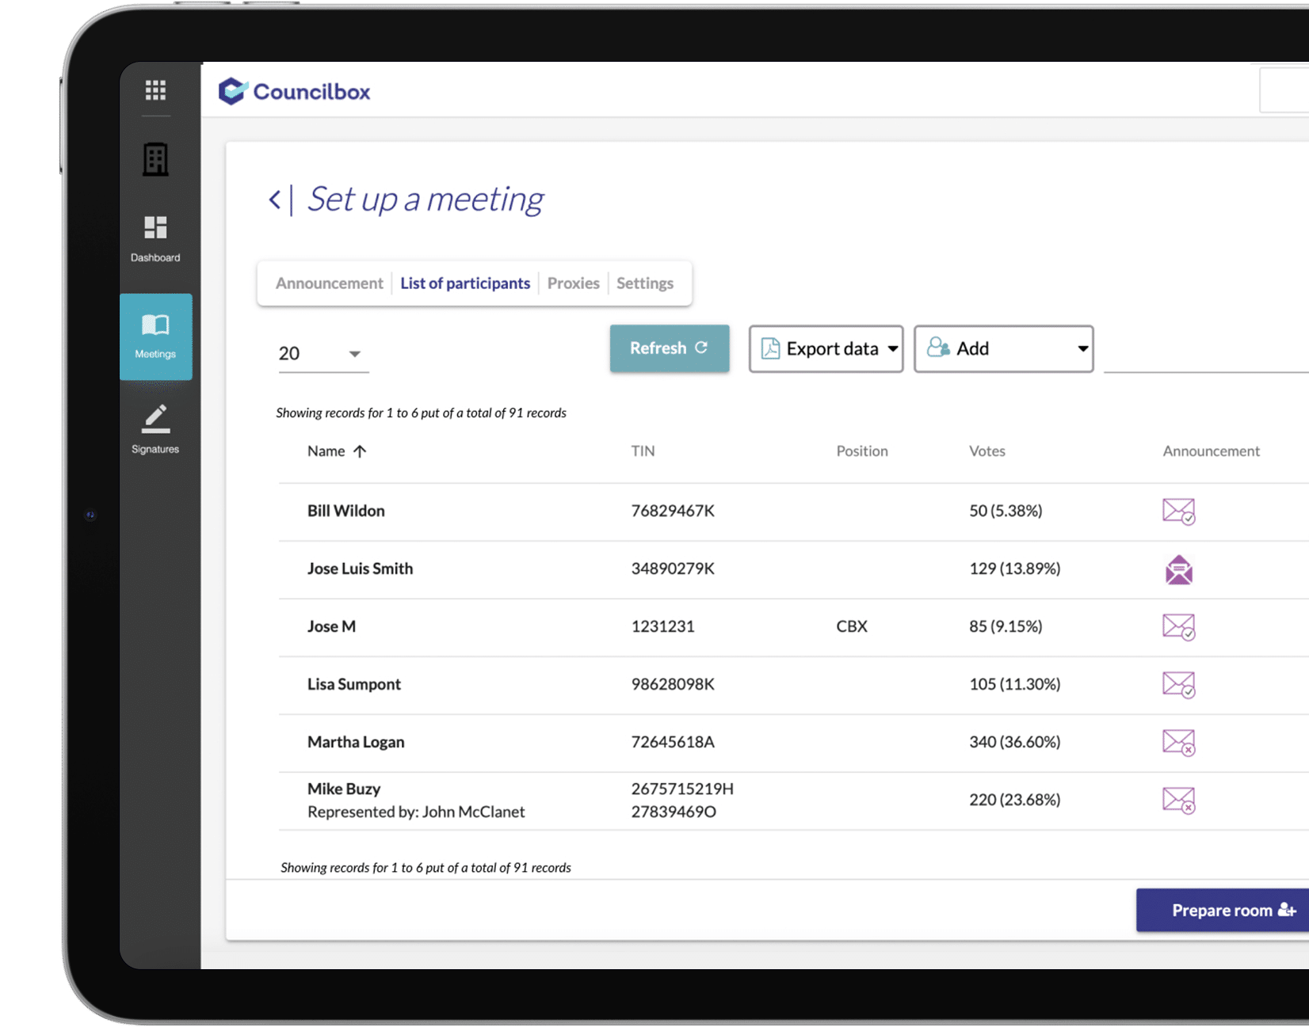Click Mike Buzy's announcement envelope icon
This screenshot has width=1309, height=1027.
tap(1177, 801)
